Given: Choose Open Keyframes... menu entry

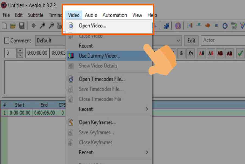Looking at the screenshot, I should (109, 122).
